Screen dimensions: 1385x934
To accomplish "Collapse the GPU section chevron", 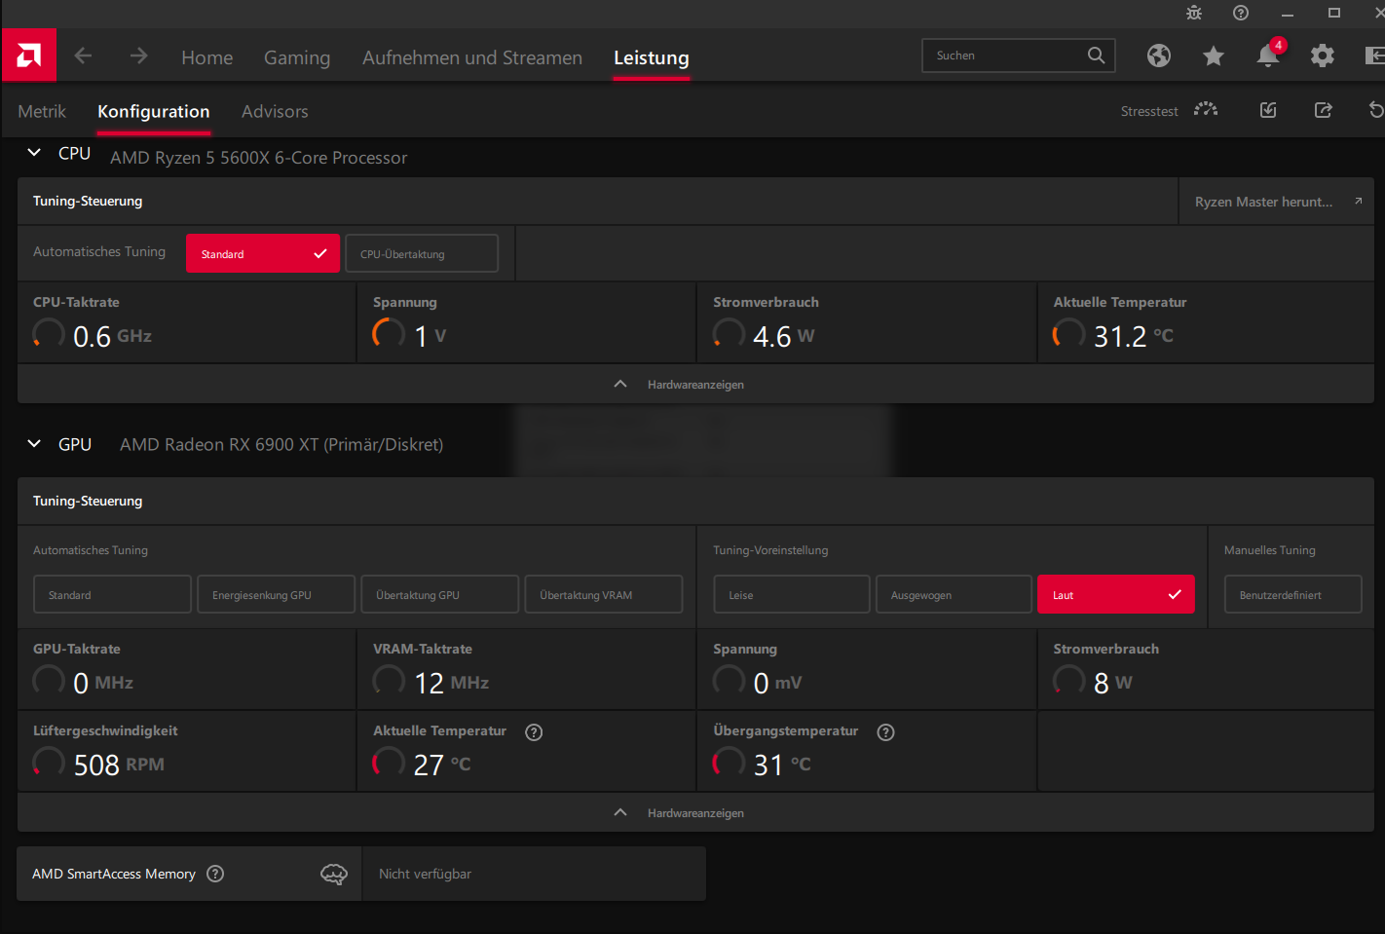I will pyautogui.click(x=34, y=444).
